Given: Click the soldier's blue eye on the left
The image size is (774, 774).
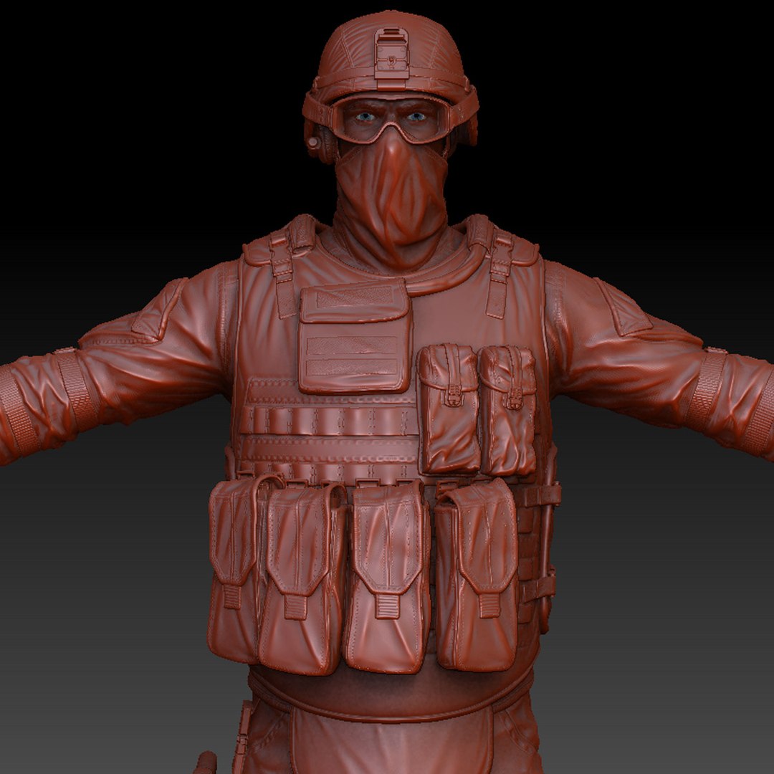Looking at the screenshot, I should pyautogui.click(x=365, y=117).
